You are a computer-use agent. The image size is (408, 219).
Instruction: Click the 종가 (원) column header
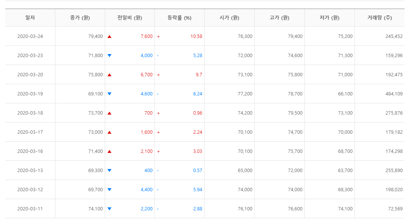(x=80, y=18)
